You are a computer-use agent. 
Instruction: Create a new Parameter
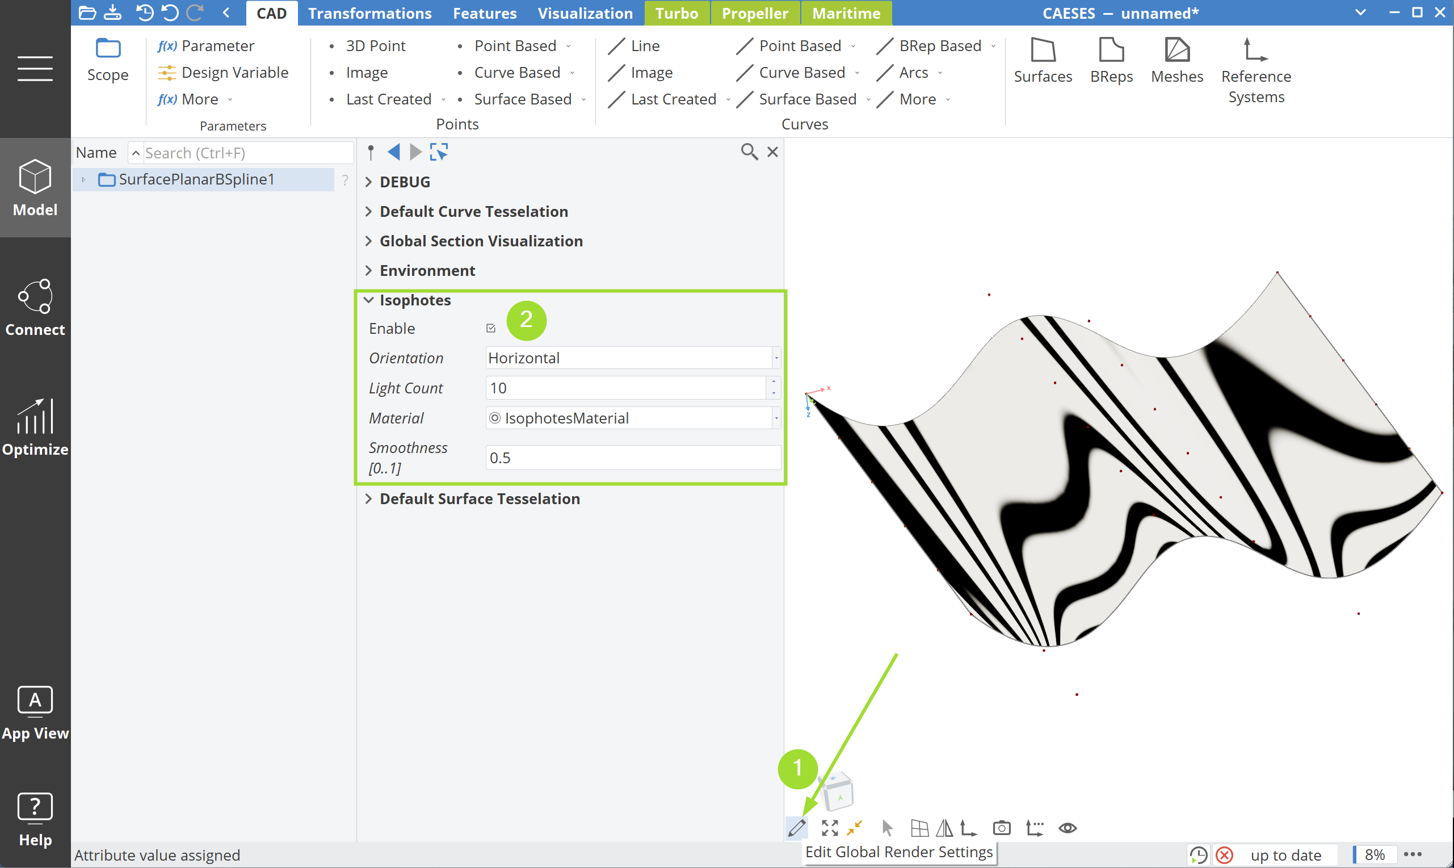pyautogui.click(x=206, y=45)
